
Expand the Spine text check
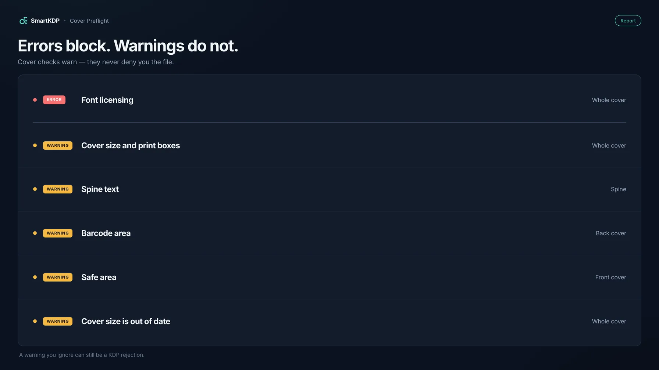click(x=329, y=189)
